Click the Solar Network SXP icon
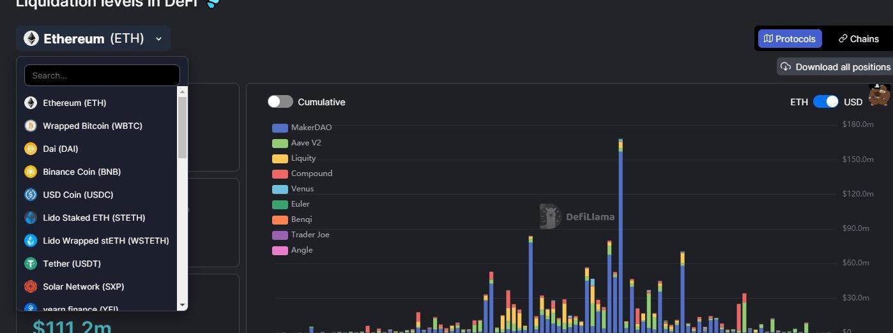The image size is (893, 333). (x=31, y=286)
